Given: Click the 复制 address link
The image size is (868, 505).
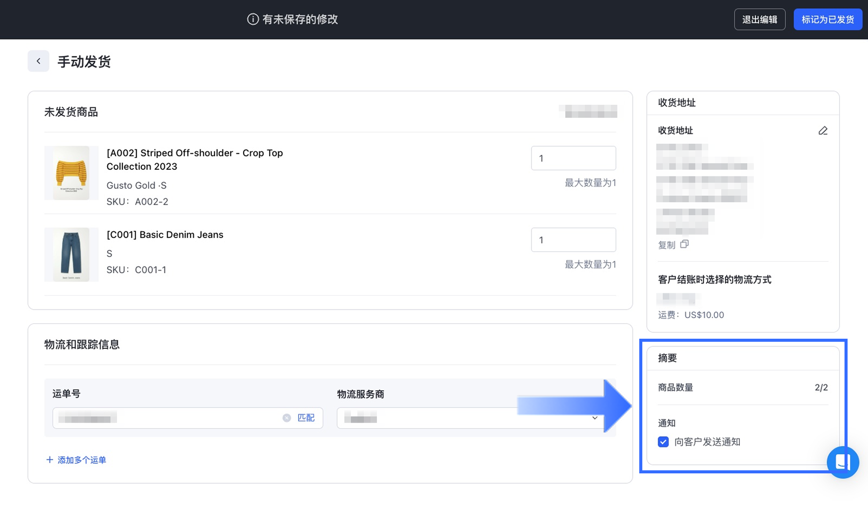Looking at the screenshot, I should (666, 245).
